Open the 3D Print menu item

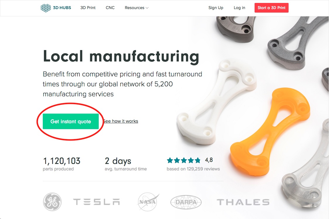[88, 8]
